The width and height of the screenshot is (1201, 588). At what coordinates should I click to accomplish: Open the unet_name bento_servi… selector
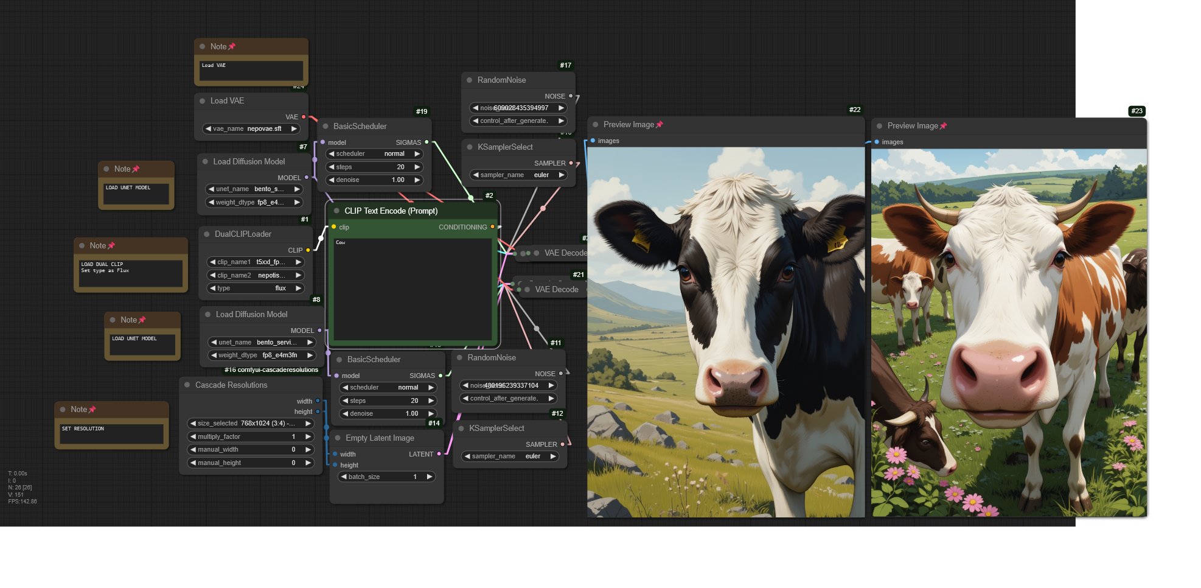(262, 342)
